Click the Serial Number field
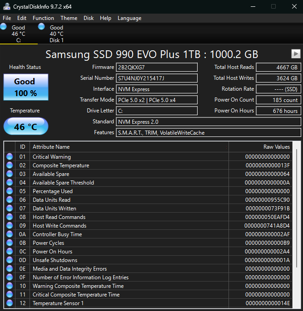303x311 pixels. click(157, 78)
